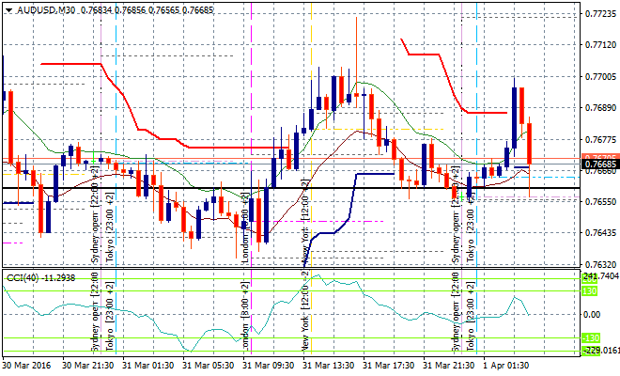The height and width of the screenshot is (376, 620).
Task: Click the 1 Apr 01:30 time label
Action: pos(508,365)
